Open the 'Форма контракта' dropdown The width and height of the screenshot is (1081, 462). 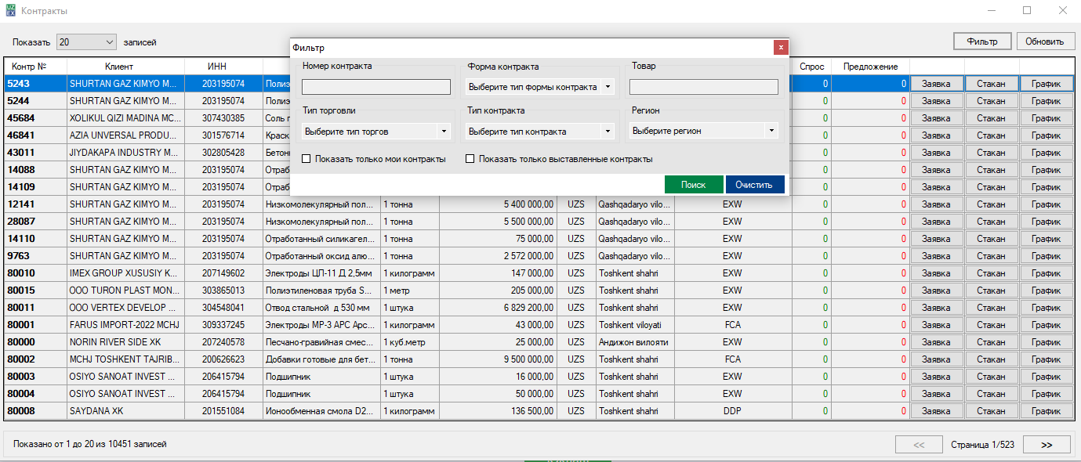tap(540, 87)
